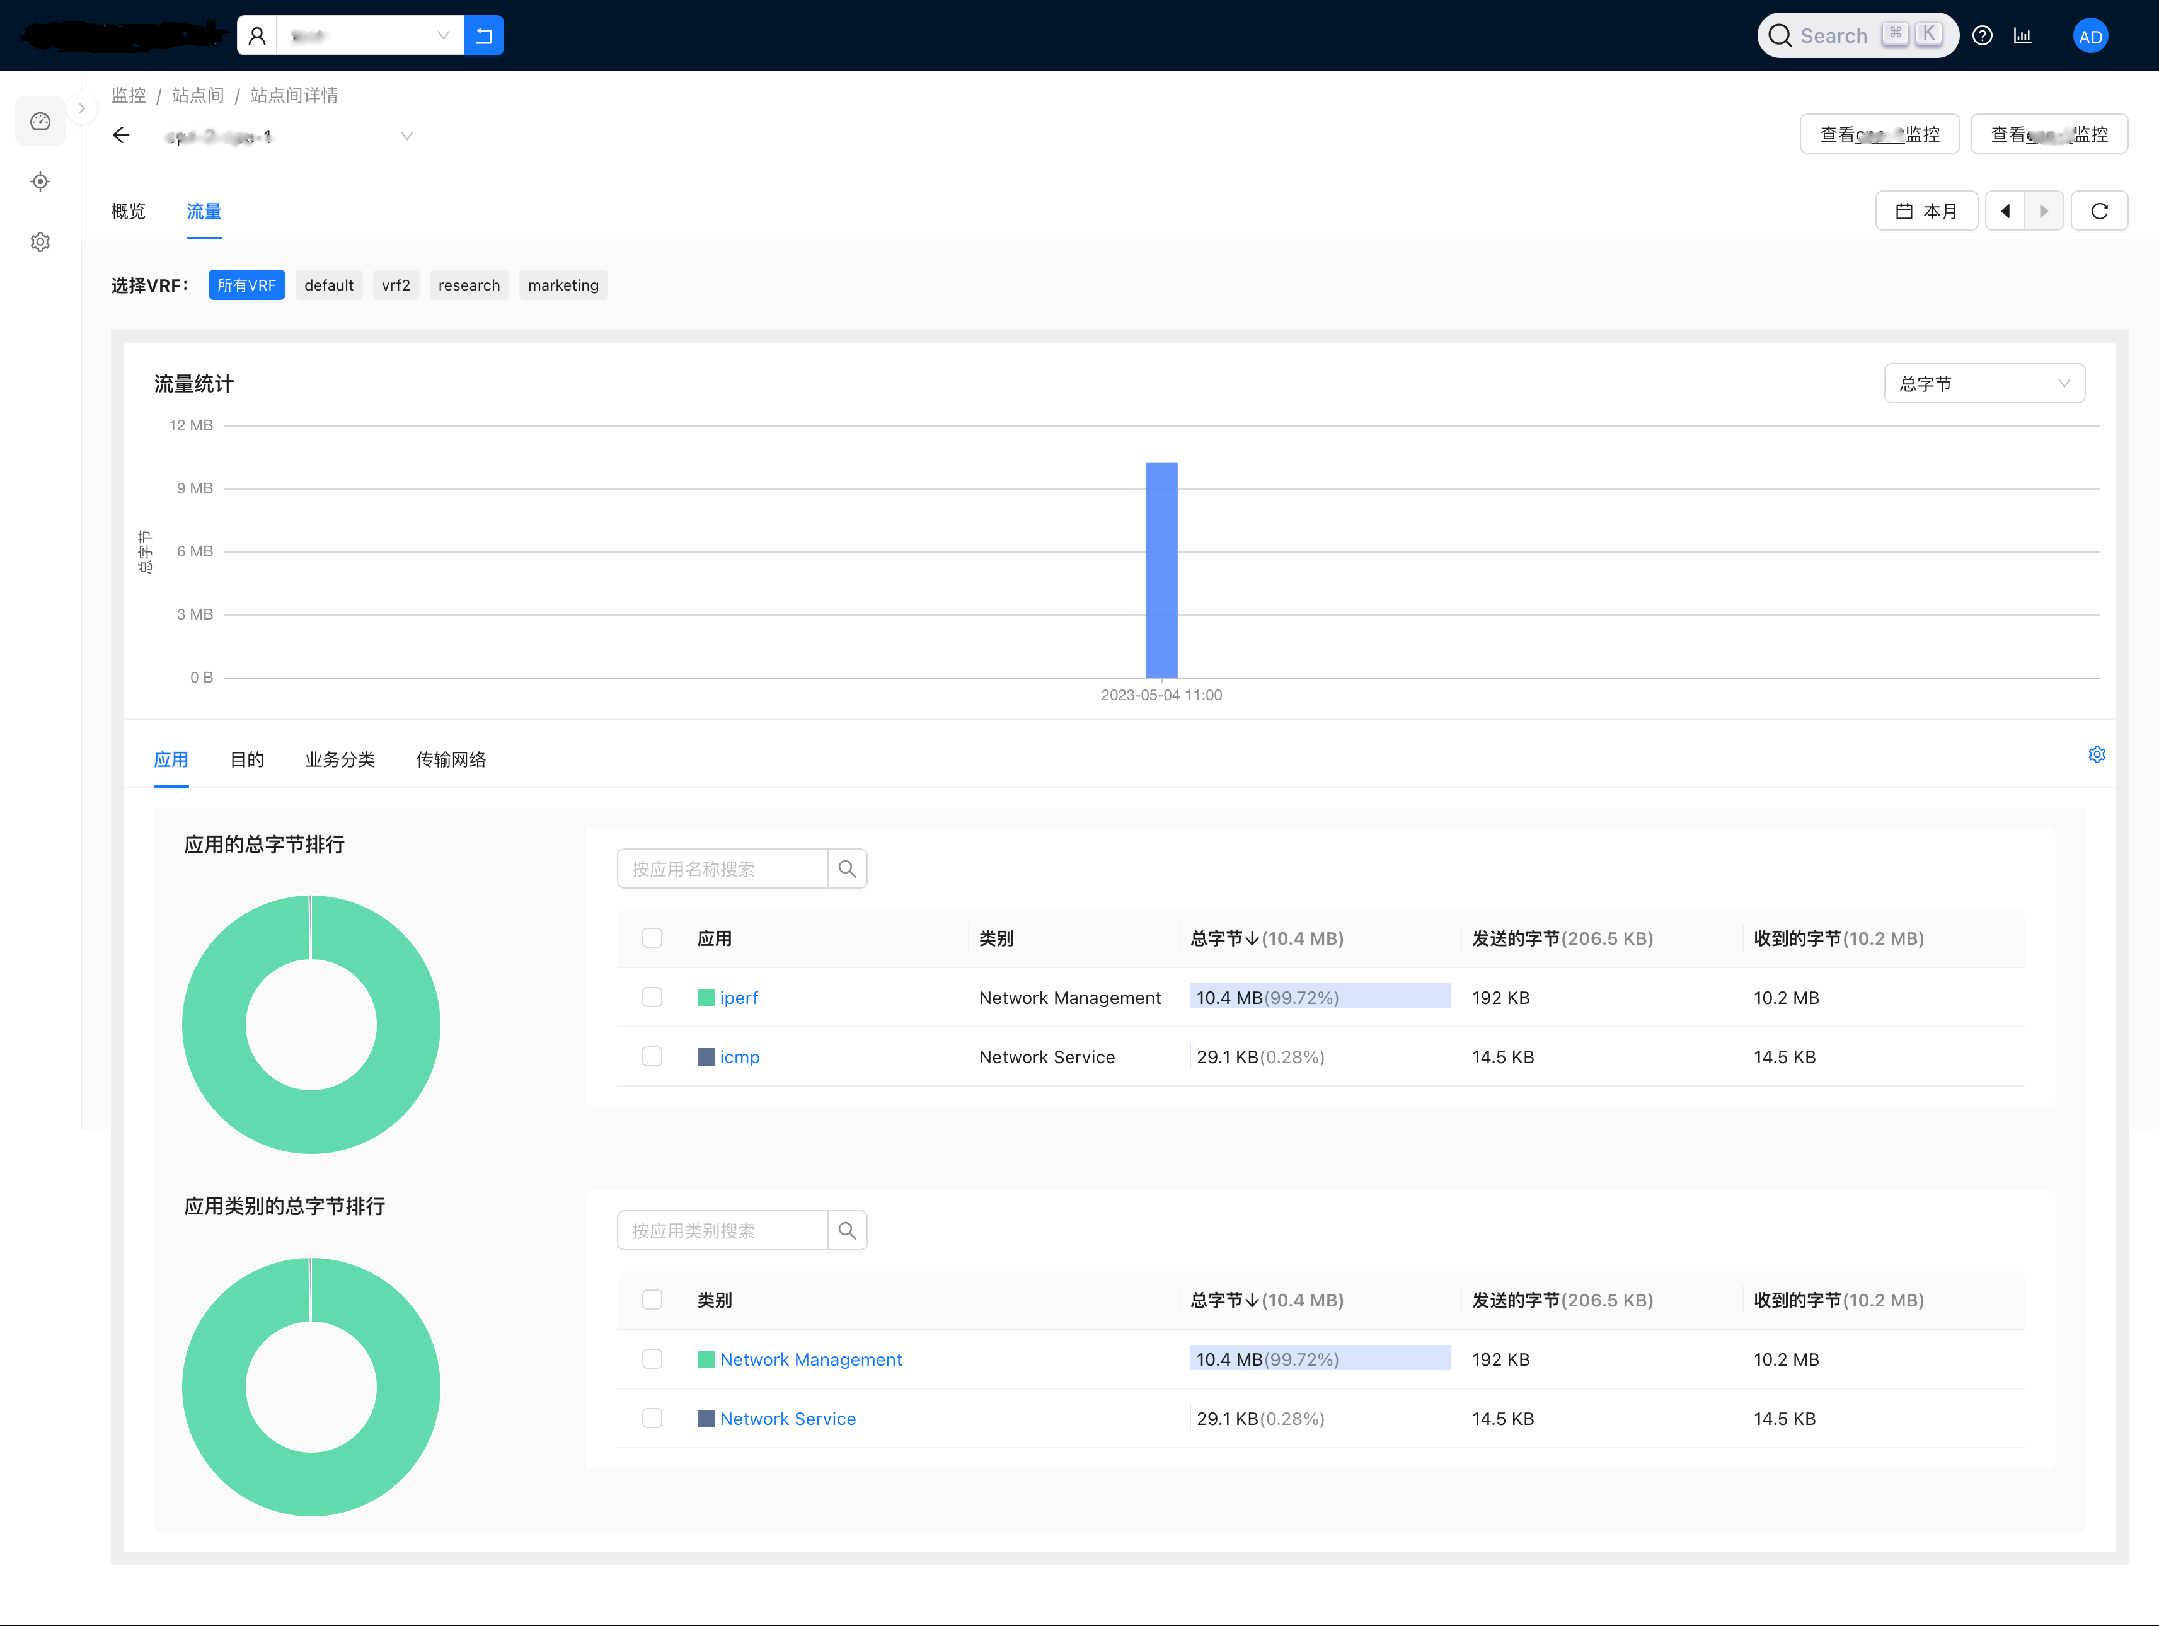The width and height of the screenshot is (2159, 1626).
Task: Sort categories by 总字节 column
Action: (x=1267, y=1300)
